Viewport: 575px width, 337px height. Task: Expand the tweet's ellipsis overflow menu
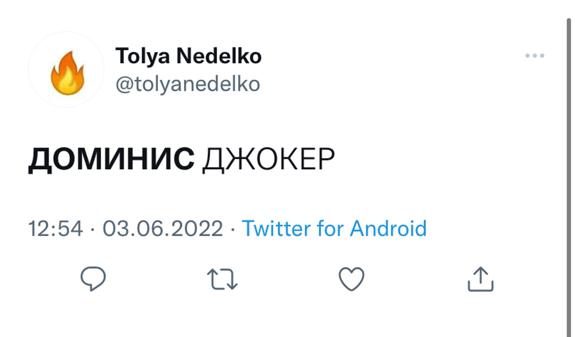pos(535,56)
